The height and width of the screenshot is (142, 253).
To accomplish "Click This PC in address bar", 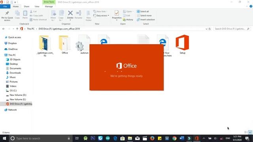I will coord(31,29).
